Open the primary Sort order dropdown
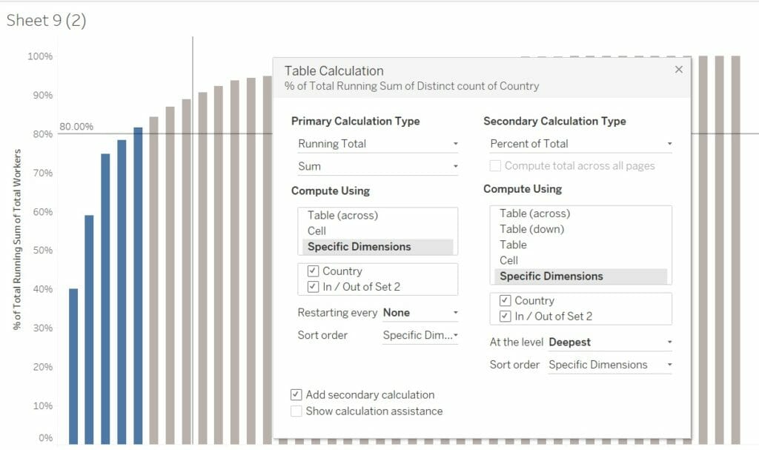The height and width of the screenshot is (450, 759). [420, 335]
